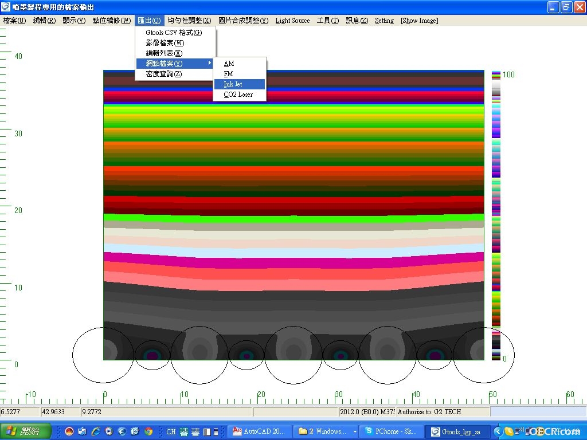Click the Authorize to: G2 TECH status text
This screenshot has height=440, width=587.
point(443,412)
